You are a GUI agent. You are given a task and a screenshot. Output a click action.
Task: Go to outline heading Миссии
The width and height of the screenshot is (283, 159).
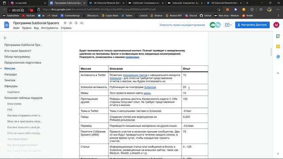pos(10,68)
